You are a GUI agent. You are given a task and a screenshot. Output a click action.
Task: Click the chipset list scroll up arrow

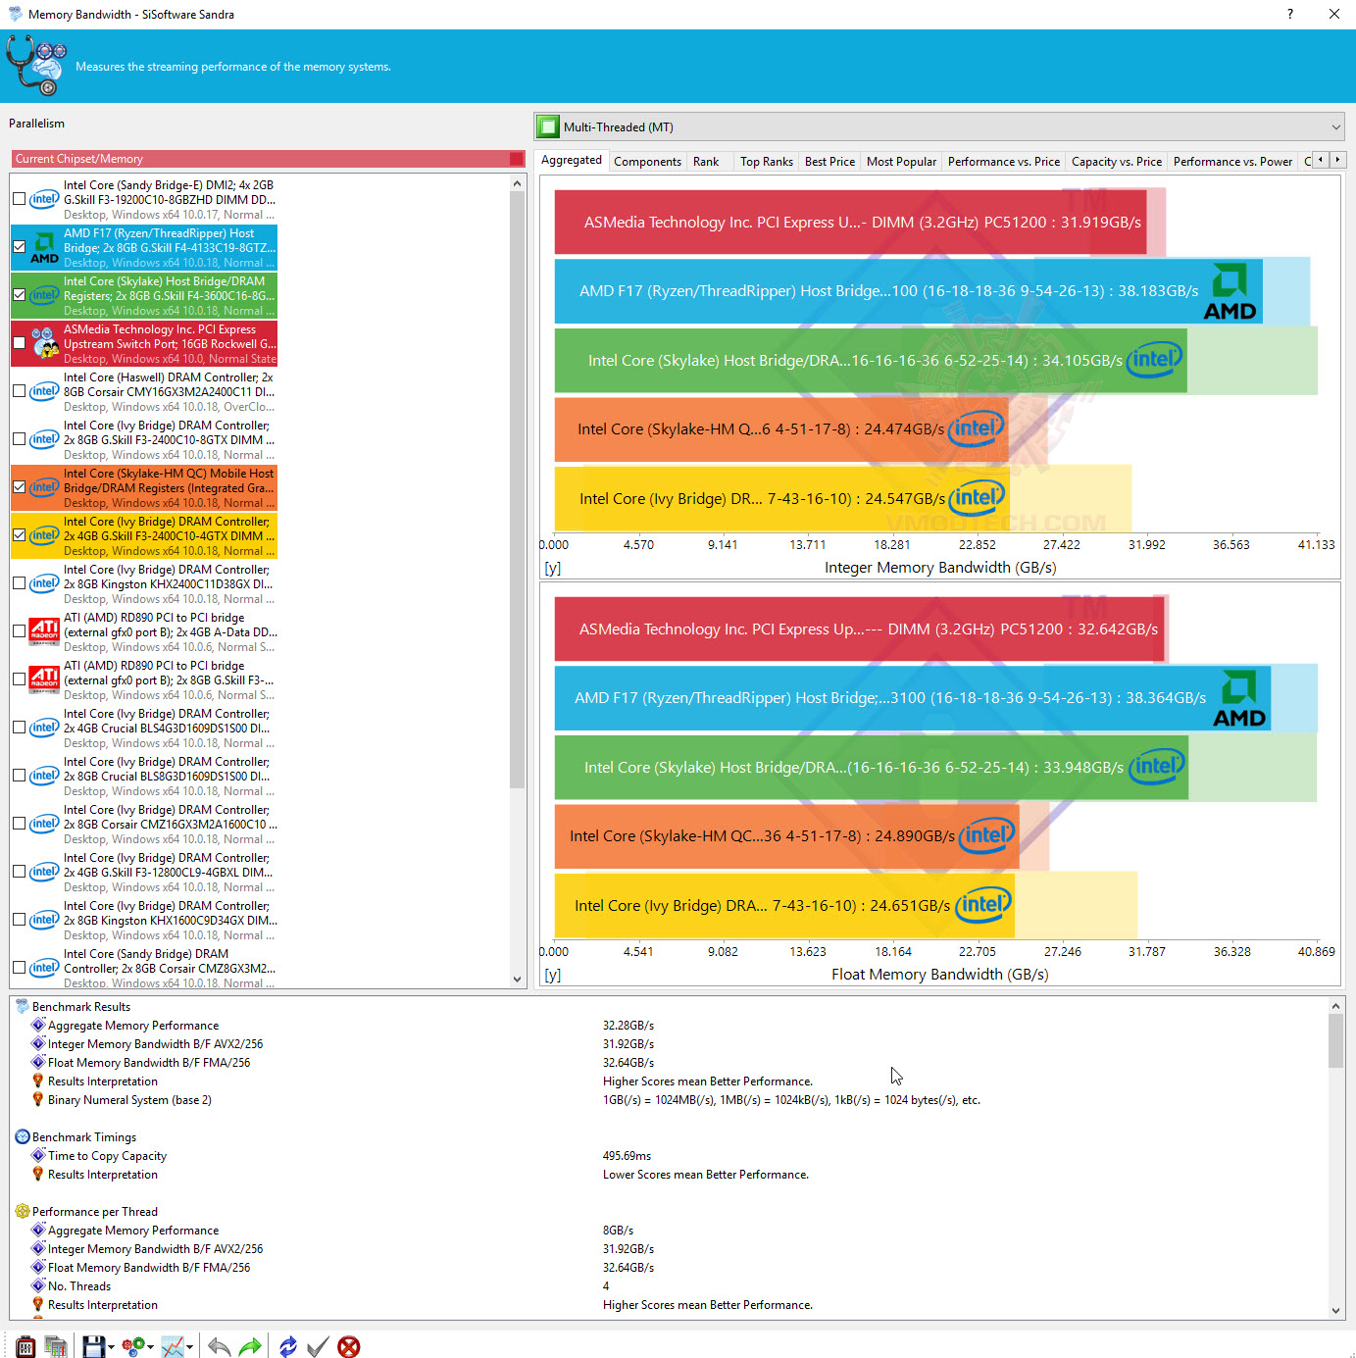coord(518,183)
